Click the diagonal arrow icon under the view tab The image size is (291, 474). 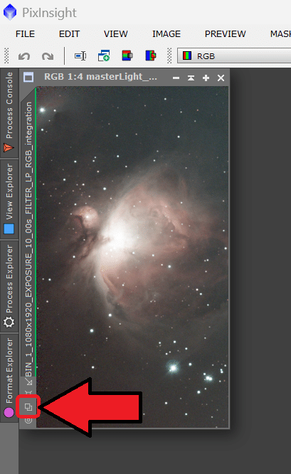[x=29, y=382]
